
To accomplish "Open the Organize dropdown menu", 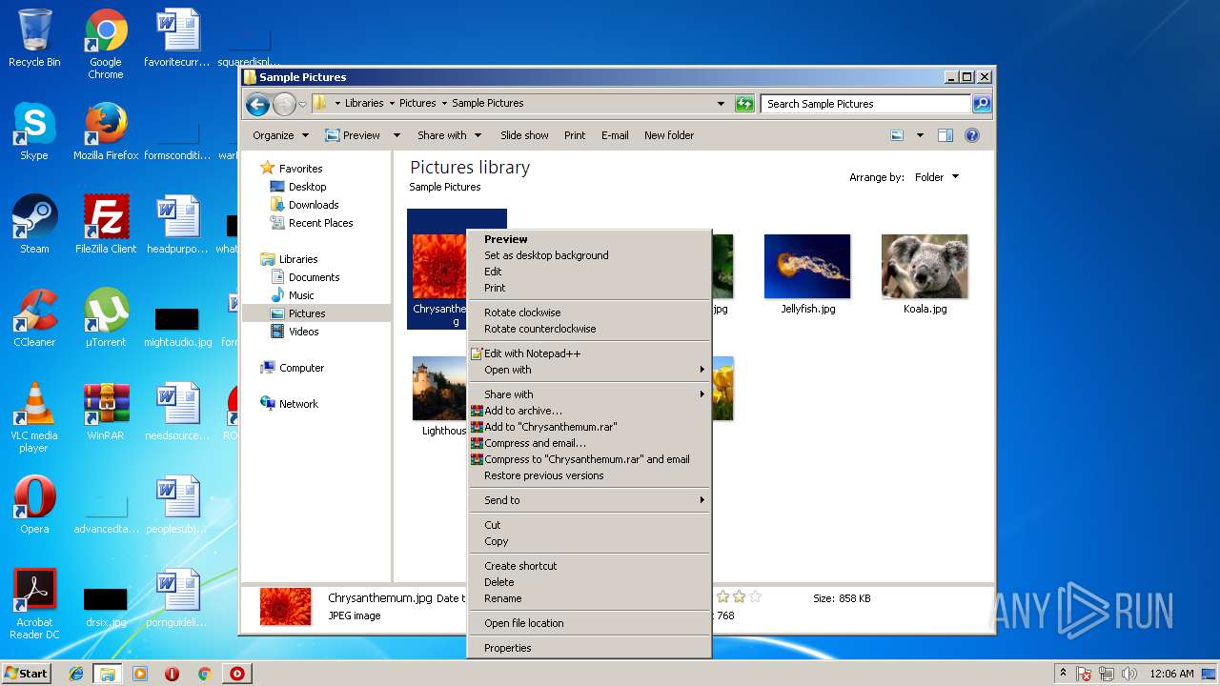I will coord(280,135).
